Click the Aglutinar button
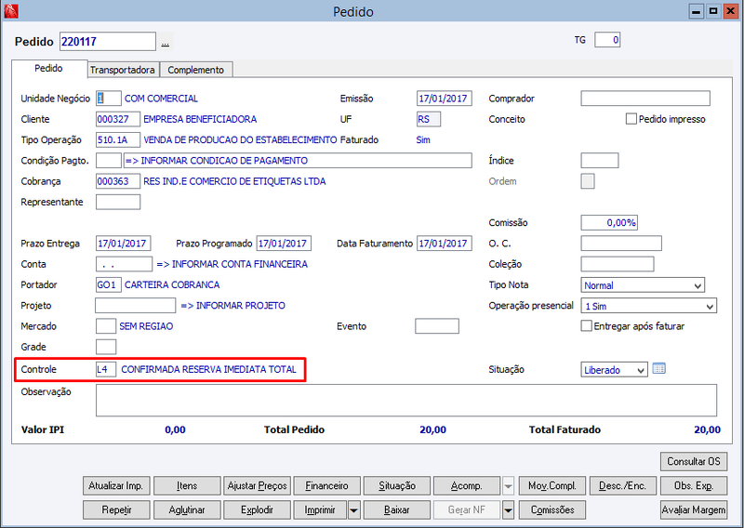 pyautogui.click(x=187, y=510)
